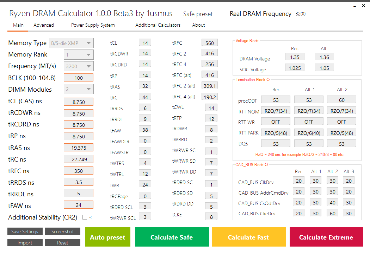Click the Real DRAM Frequency value 3200
Screen dimensions: 370x255
(300, 14)
